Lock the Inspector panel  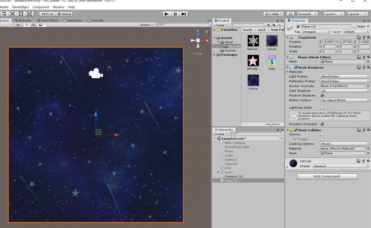pyautogui.click(x=363, y=20)
